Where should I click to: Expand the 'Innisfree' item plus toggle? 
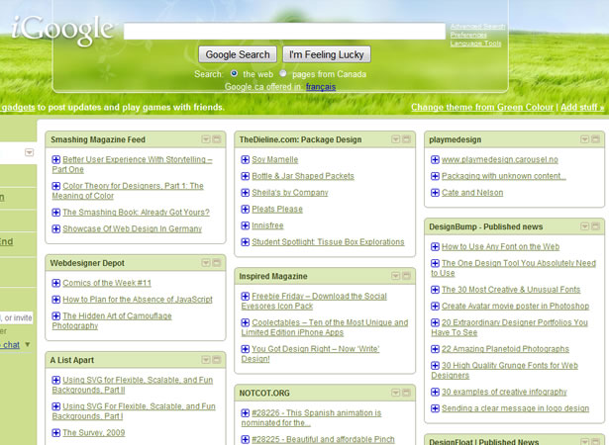[245, 225]
